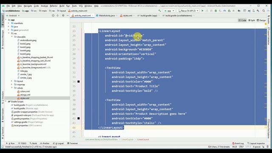The height and width of the screenshot is (153, 272).
Task: Click the 4 spaces indent setting
Action: click(256, 147)
